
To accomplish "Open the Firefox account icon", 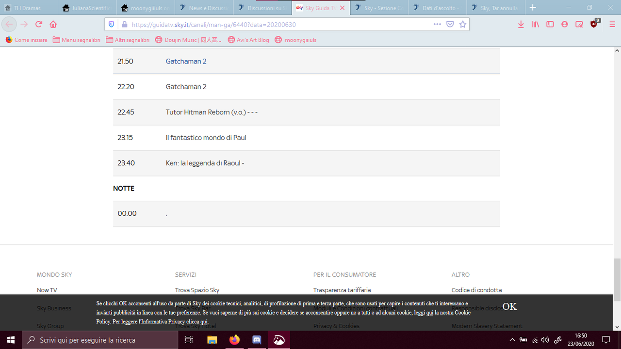I will pos(564,24).
